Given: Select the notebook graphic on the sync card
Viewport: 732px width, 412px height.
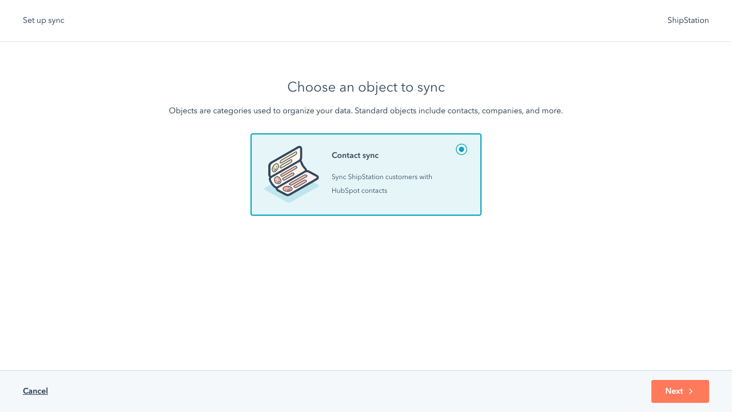Looking at the screenshot, I should click(291, 173).
